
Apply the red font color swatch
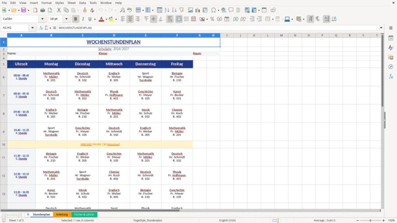tap(101, 19)
